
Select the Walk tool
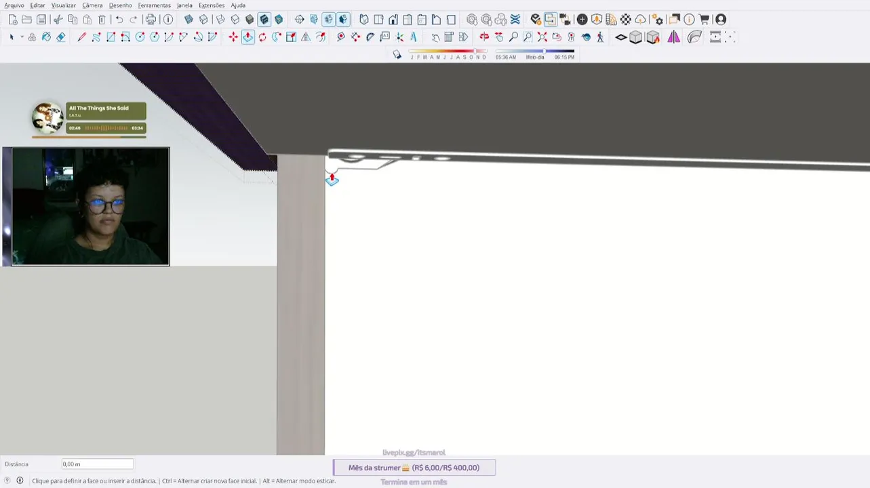coord(600,37)
